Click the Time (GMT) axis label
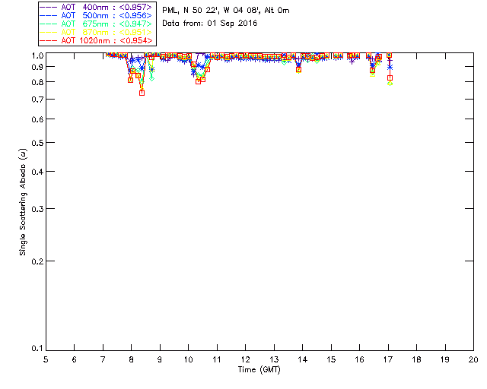The width and height of the screenshot is (487, 389). pyautogui.click(x=259, y=370)
